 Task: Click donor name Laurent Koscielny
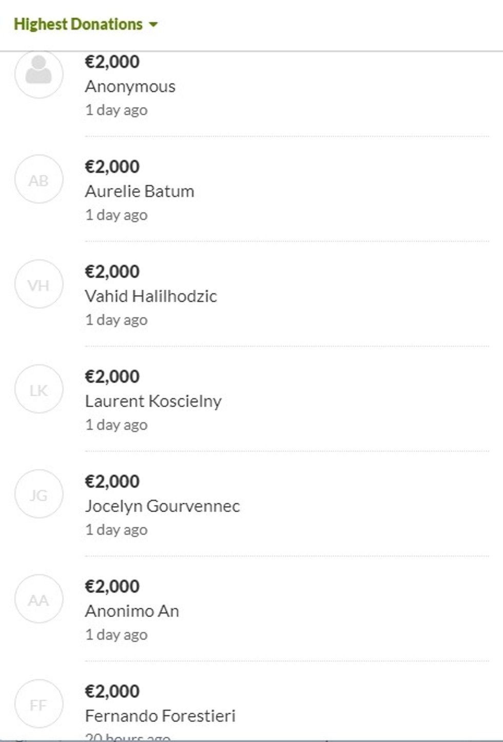[x=153, y=401]
